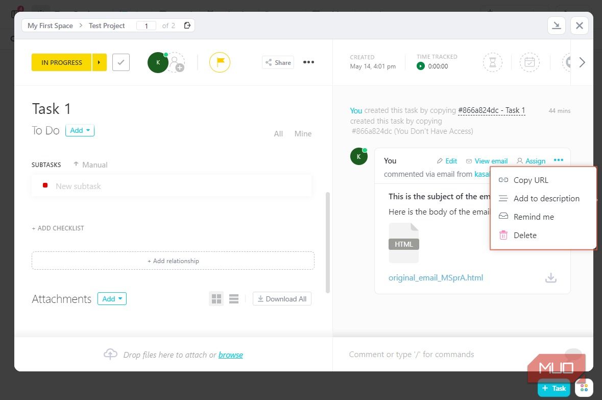This screenshot has width=602, height=400.
Task: Open the Attachments Add dropdown
Action: (x=112, y=298)
